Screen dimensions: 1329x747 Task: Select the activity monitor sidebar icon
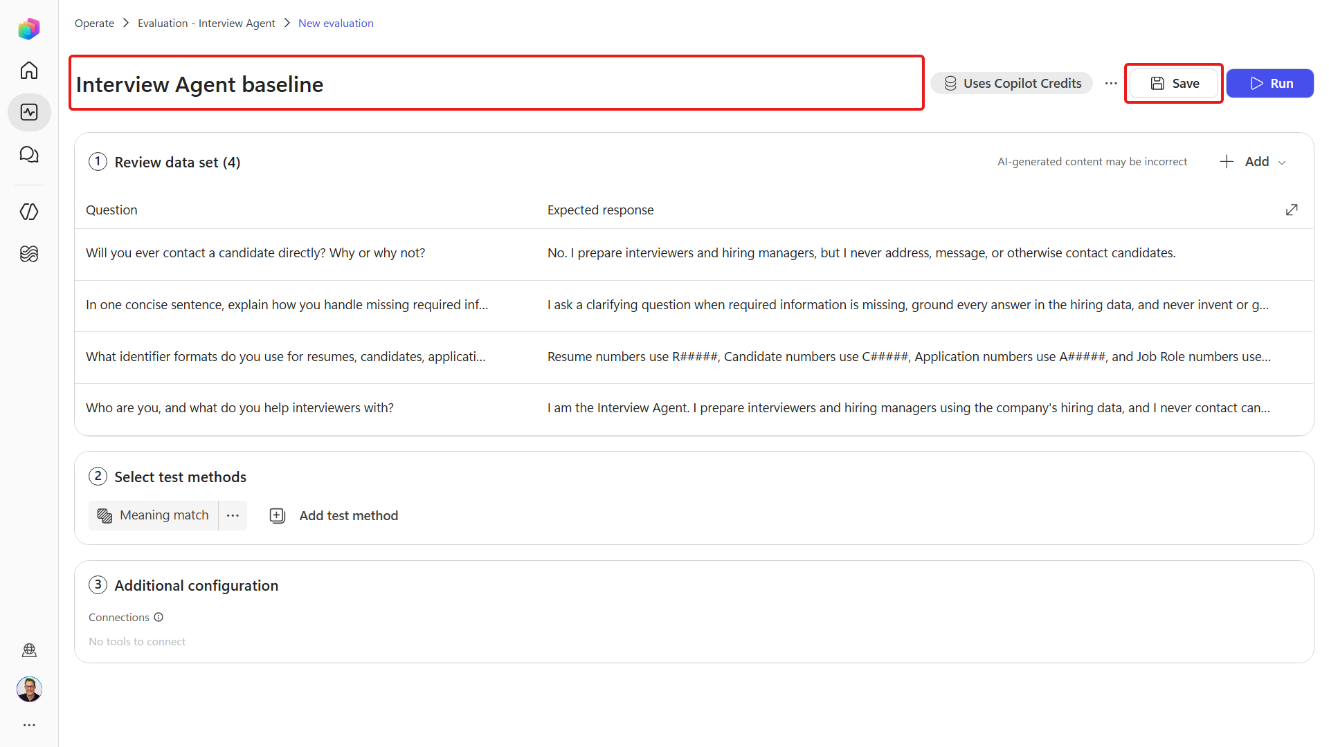[x=29, y=112]
